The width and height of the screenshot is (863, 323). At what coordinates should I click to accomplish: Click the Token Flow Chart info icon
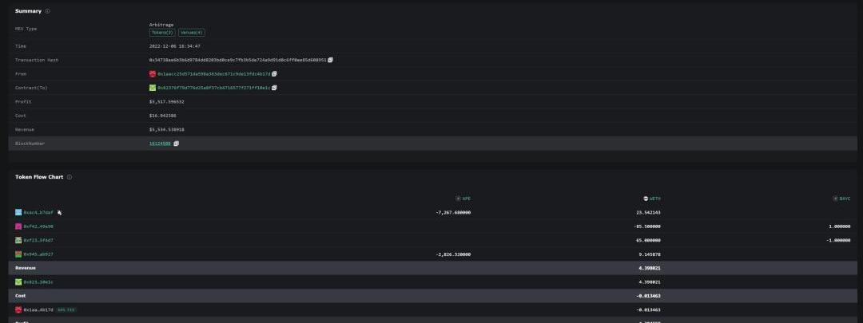click(x=70, y=177)
